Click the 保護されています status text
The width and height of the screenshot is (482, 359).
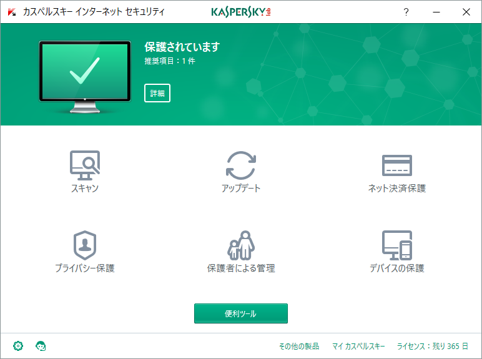(182, 47)
